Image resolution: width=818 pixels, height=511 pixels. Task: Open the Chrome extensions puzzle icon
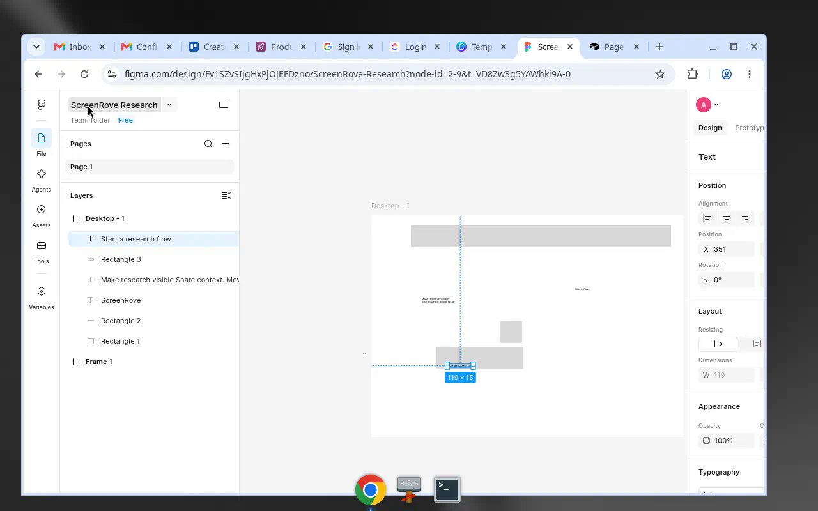click(x=693, y=74)
